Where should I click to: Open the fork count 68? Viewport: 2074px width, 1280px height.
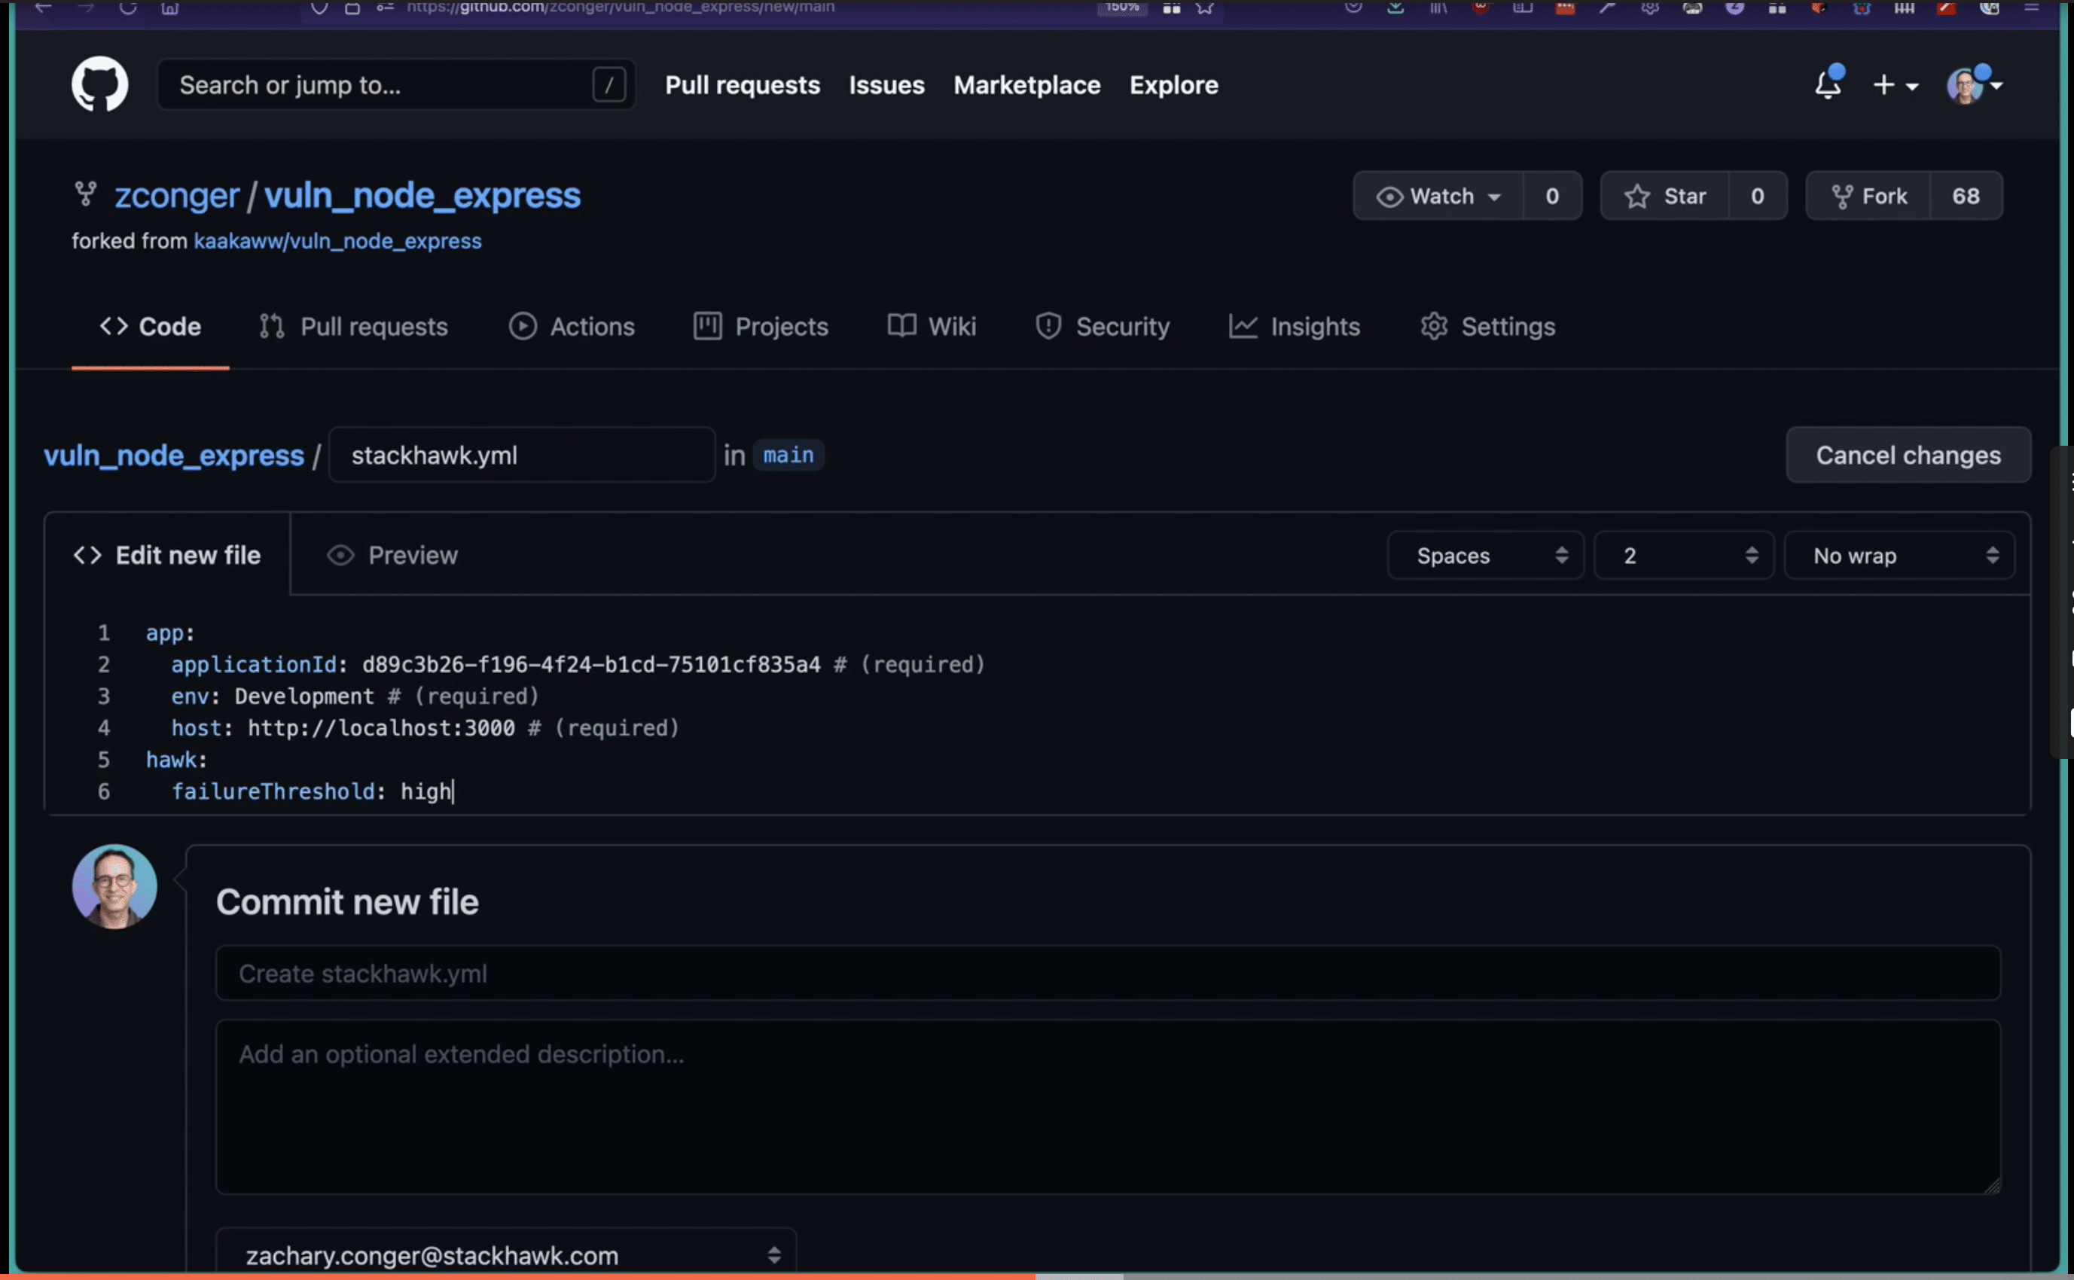pos(1966,197)
